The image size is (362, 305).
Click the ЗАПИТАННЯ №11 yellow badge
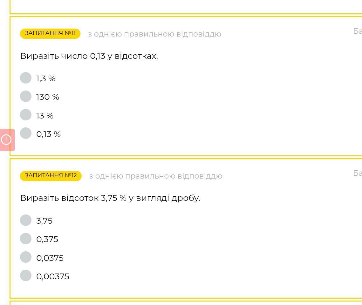click(50, 33)
